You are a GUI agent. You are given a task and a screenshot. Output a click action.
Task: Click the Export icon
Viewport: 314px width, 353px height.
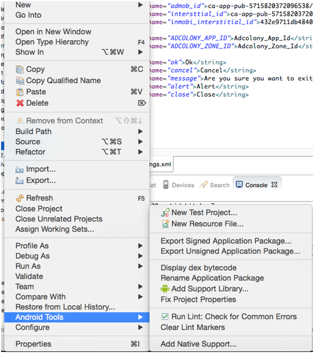click(20, 181)
